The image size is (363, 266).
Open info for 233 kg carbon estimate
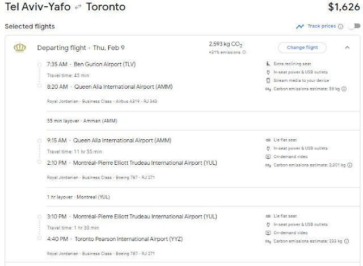click(347, 241)
